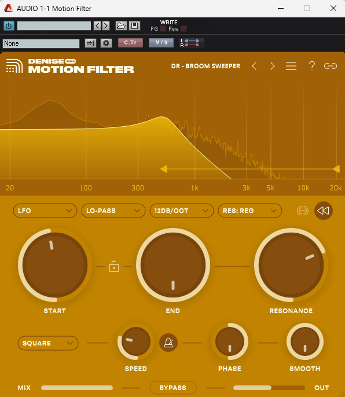Close the Motion Filter window
Screen dimensions: 345x397
[333, 8]
